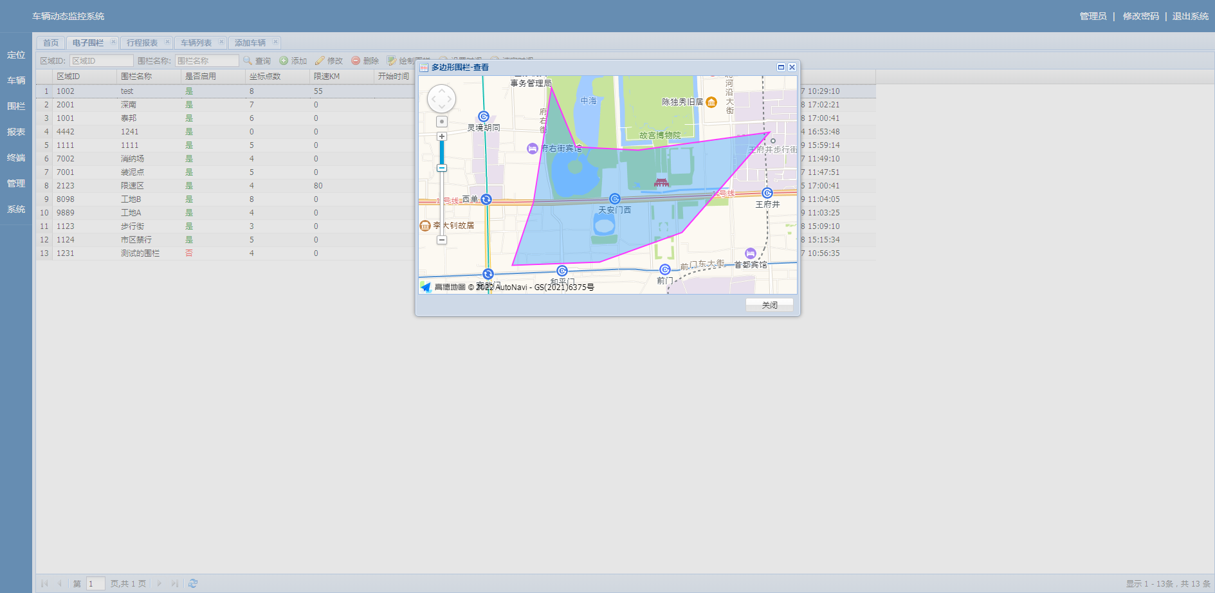Screen dimensions: 1215x593
Task: Maximize the 多边形围栏-查看 dialog
Action: click(781, 67)
